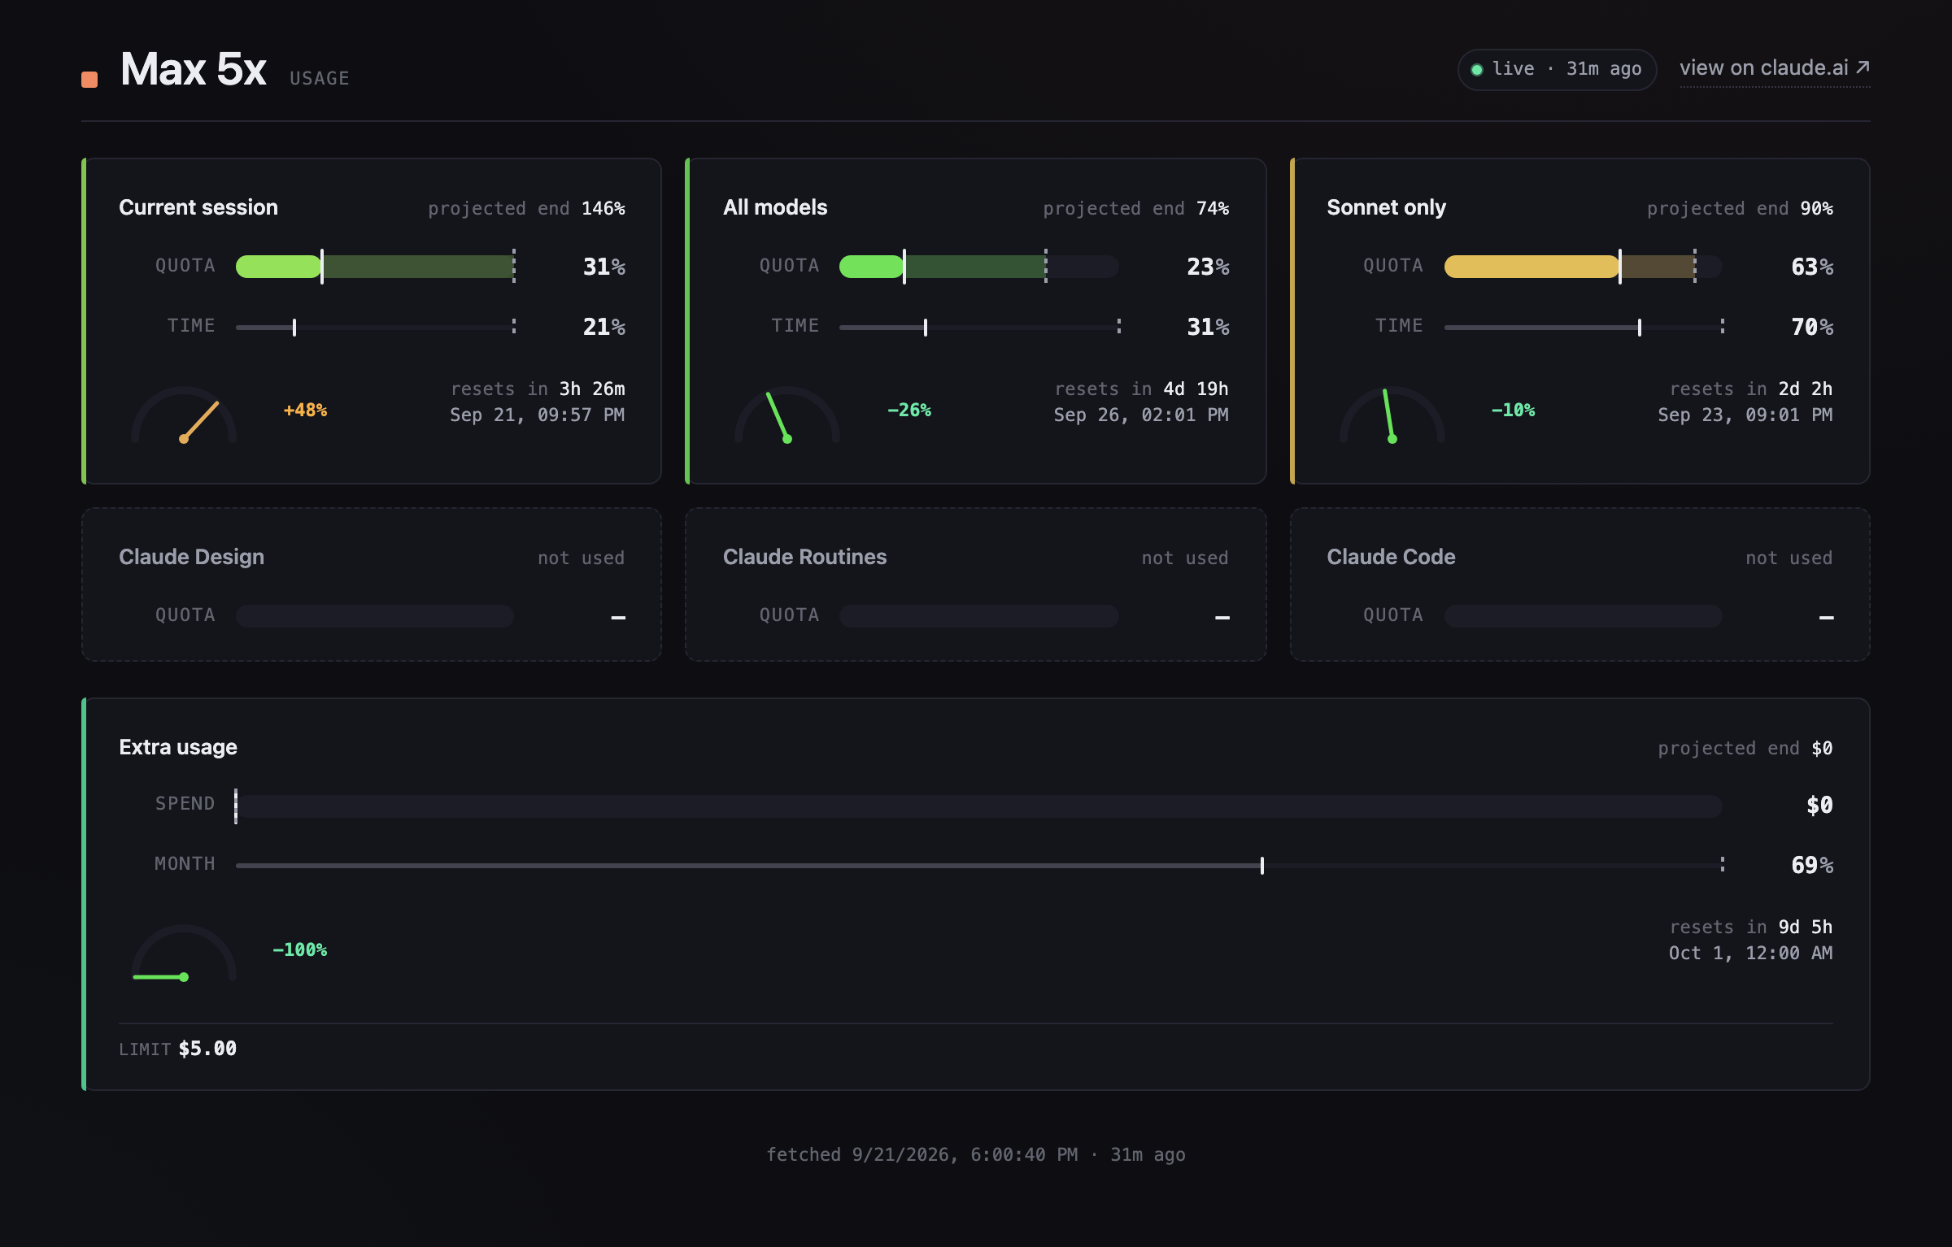Screen dimensions: 1952x1247
Task: Click the Extra usage SPEND bar
Action: point(979,806)
